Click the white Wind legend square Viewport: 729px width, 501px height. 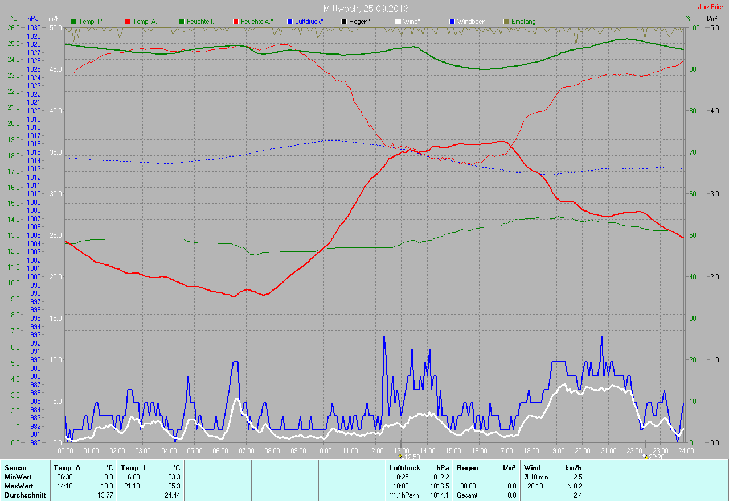[x=398, y=22]
